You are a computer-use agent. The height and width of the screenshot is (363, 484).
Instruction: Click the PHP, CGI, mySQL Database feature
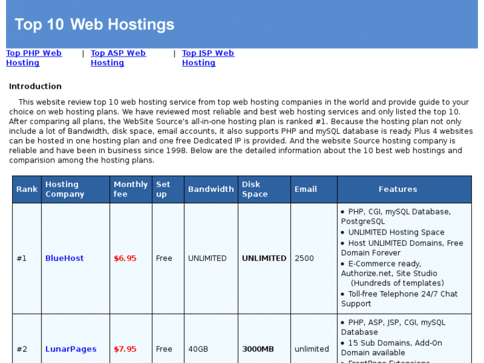click(x=396, y=216)
